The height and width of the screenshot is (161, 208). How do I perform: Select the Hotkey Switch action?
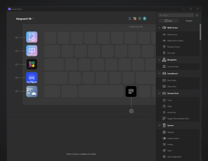click(x=174, y=138)
